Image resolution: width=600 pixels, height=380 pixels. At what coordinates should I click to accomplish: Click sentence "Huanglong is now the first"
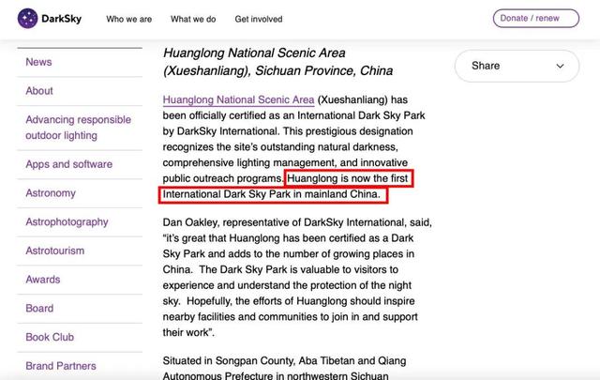pyautogui.click(x=348, y=178)
